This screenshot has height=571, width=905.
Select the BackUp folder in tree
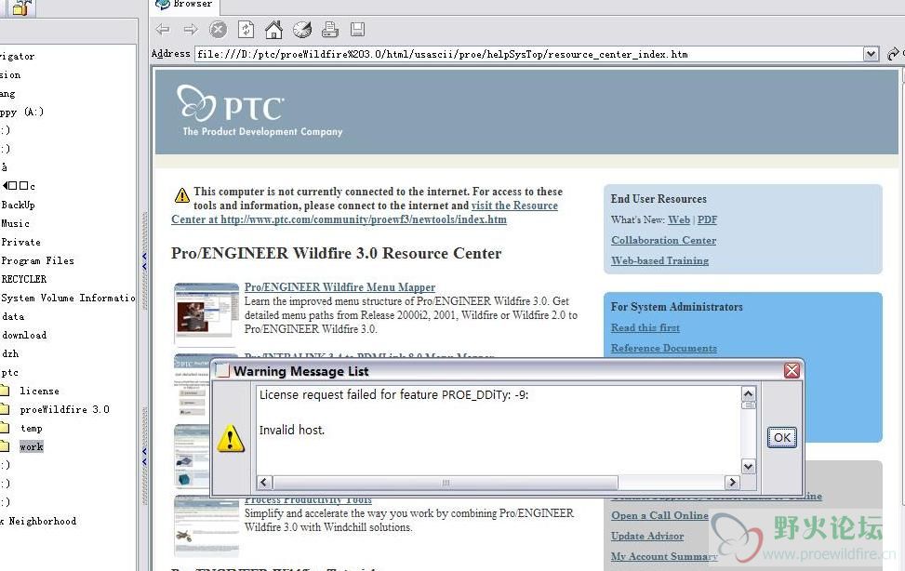pos(18,205)
